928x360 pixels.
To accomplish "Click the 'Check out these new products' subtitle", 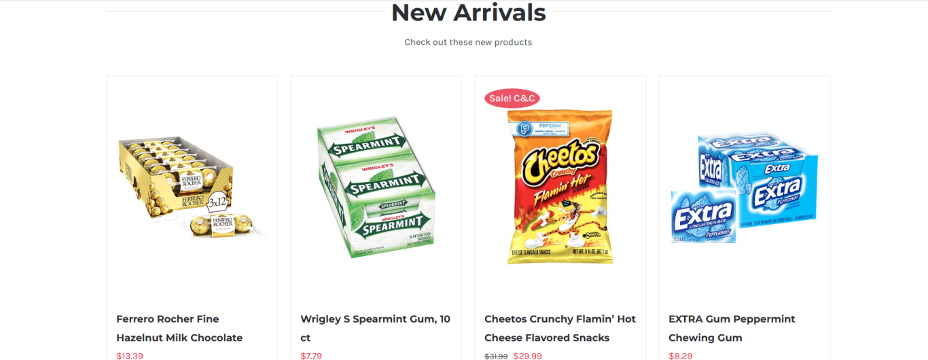I will (x=468, y=42).
